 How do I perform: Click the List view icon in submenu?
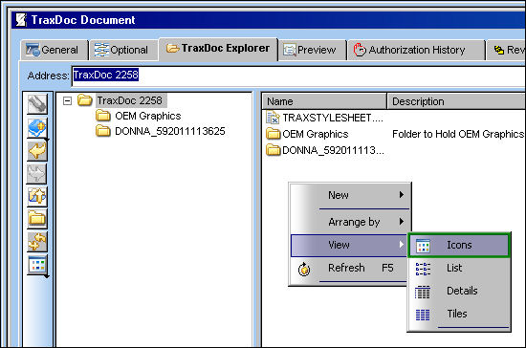pyautogui.click(x=423, y=269)
